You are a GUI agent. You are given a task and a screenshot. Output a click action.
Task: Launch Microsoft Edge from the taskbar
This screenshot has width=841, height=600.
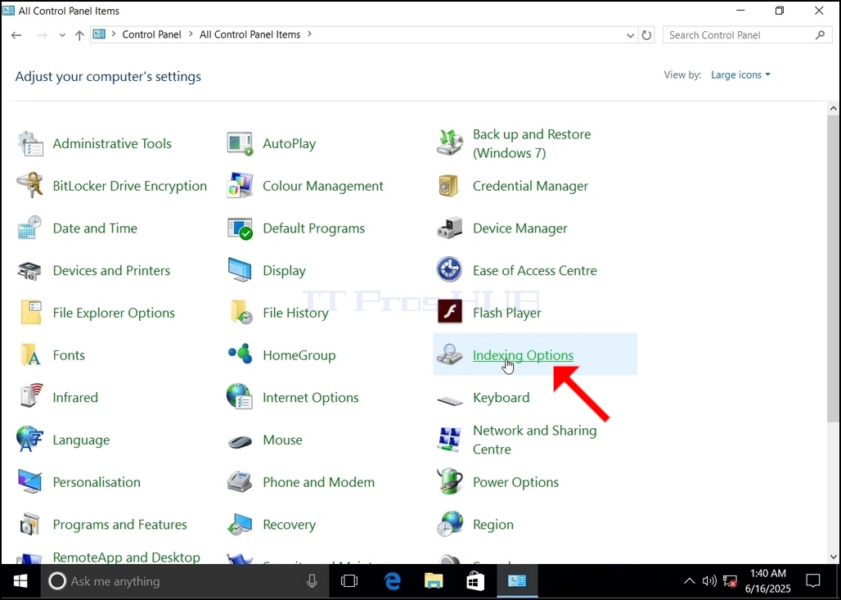click(x=393, y=580)
